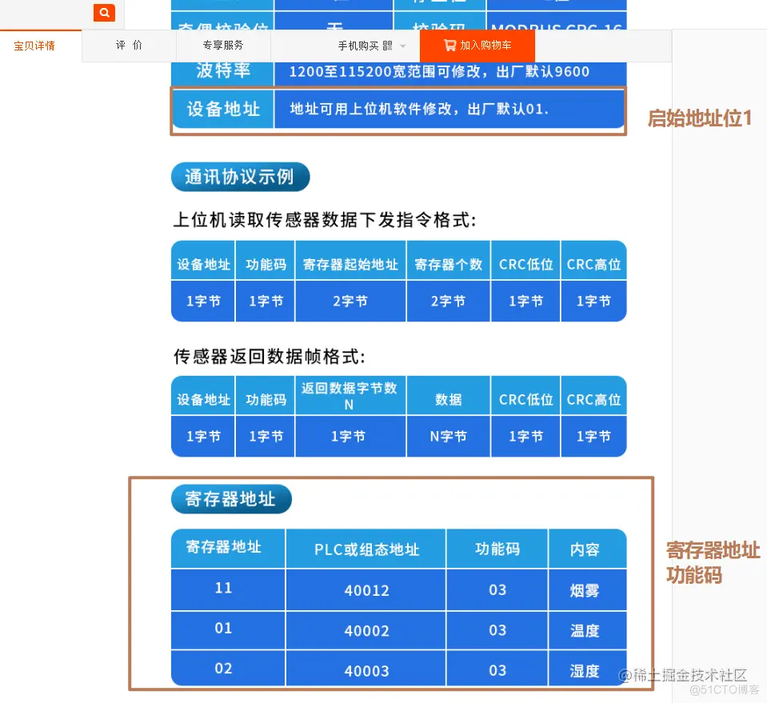This screenshot has height=703, width=767.
Task: Click the QR code icon beside 手机购买
Action: point(387,46)
